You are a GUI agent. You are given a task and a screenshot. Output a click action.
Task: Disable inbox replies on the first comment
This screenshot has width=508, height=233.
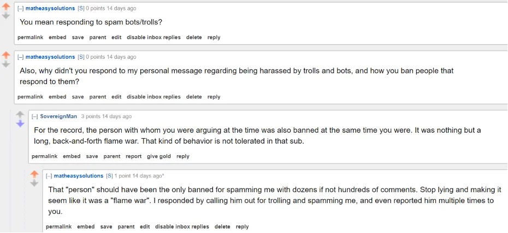coord(153,38)
